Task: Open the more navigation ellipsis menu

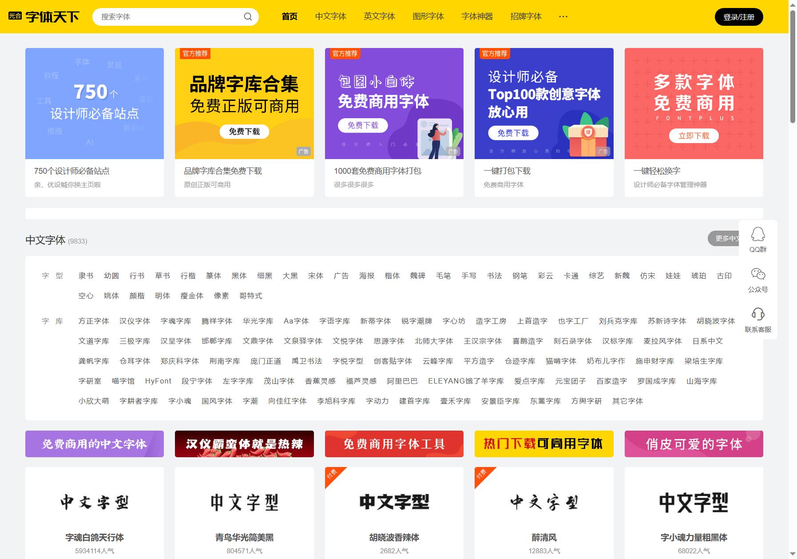Action: [563, 16]
